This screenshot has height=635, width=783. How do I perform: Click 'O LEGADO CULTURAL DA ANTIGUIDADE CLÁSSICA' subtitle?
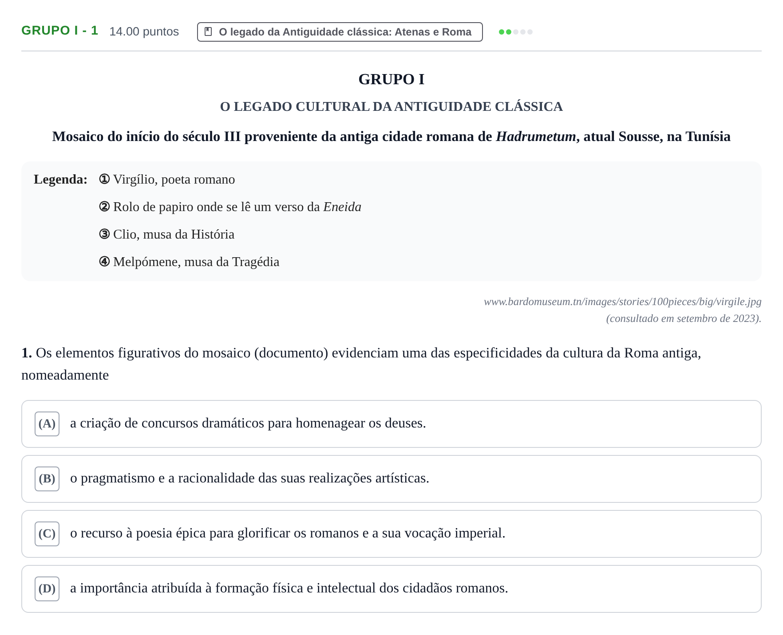391,106
